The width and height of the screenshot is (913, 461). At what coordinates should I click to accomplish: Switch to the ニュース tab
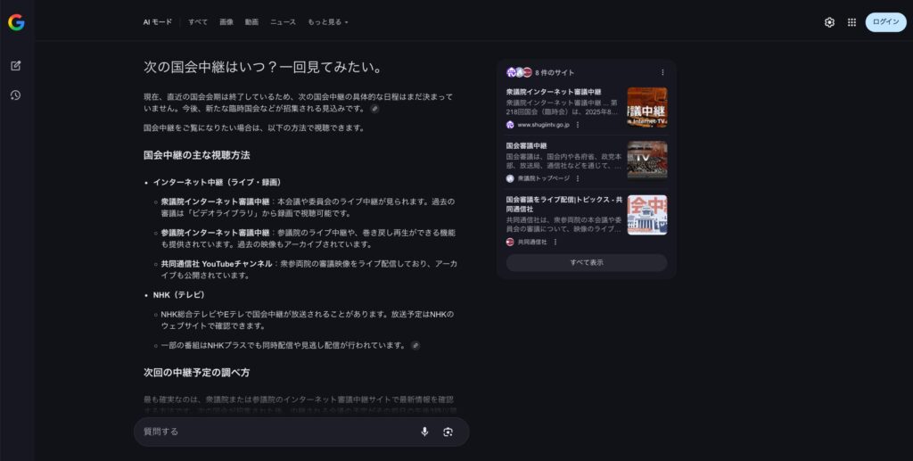(283, 22)
